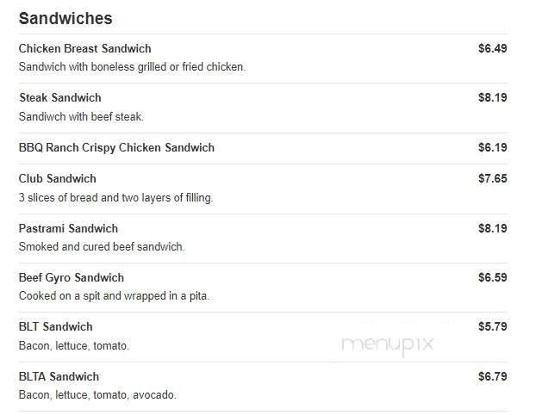The height and width of the screenshot is (415, 542).
Task: Click the Steak Sandwich menu item
Action: tap(59, 97)
